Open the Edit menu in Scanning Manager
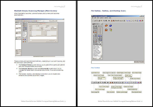 (95, 18)
